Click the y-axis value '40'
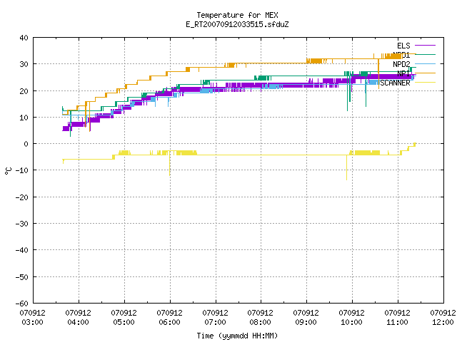The height and width of the screenshot is (342, 457). click(x=24, y=38)
